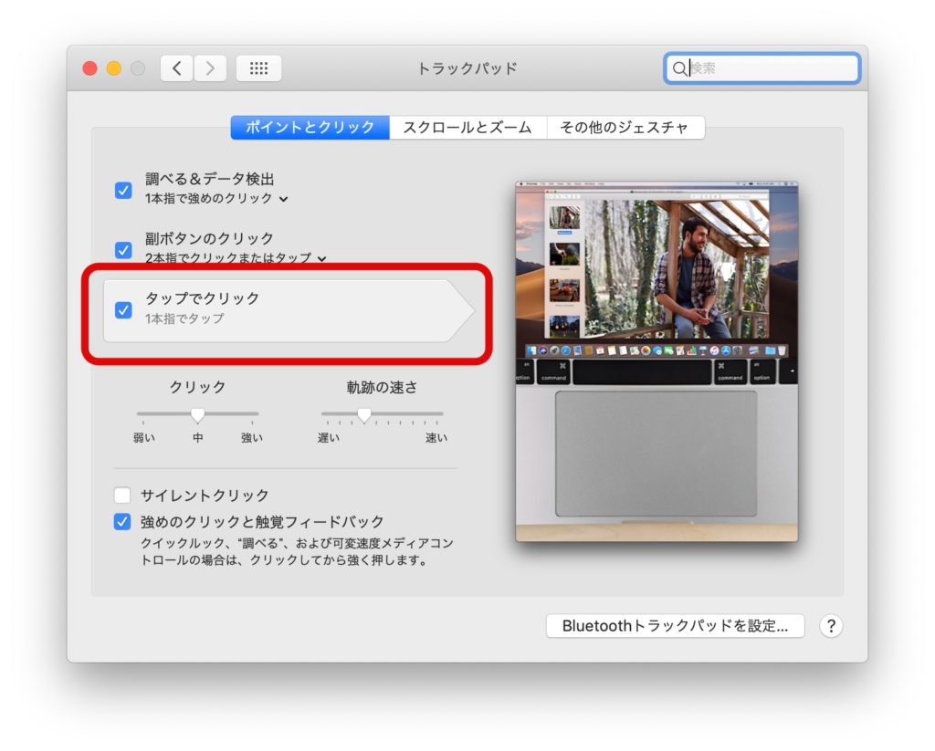The image size is (935, 751).
Task: Expand 1本指で強めのクリック dropdown
Action: coord(216,199)
